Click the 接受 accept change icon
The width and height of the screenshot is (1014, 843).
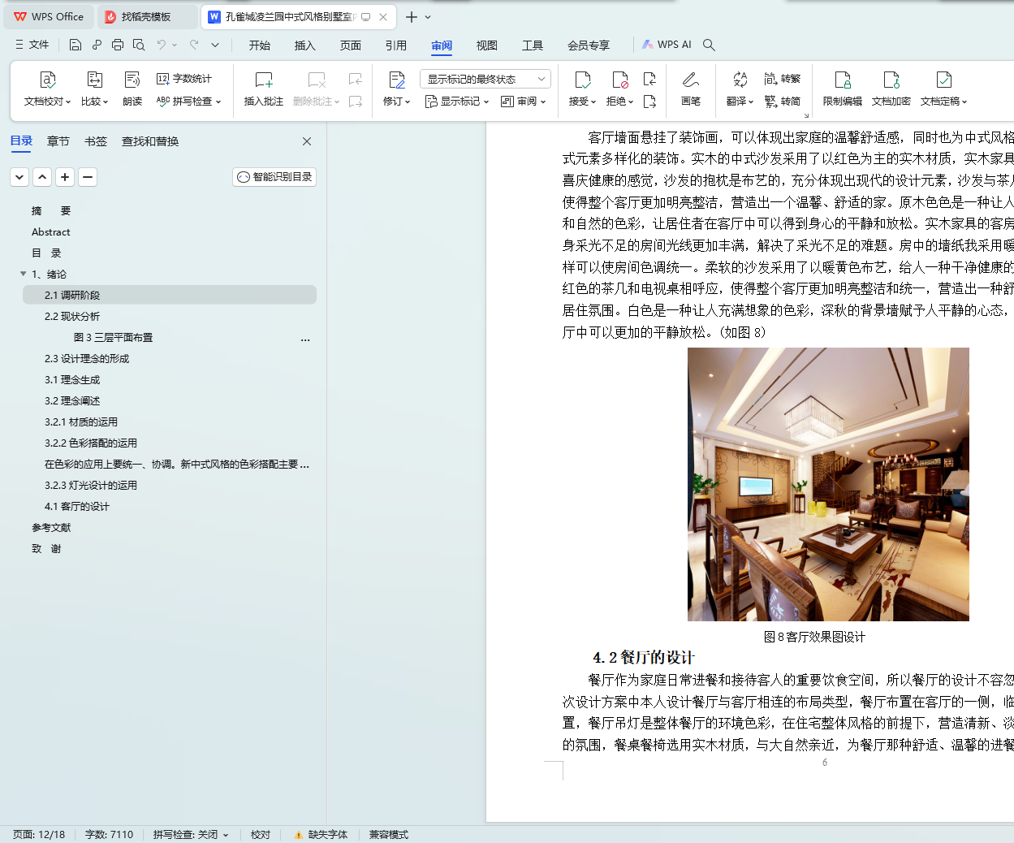click(582, 80)
